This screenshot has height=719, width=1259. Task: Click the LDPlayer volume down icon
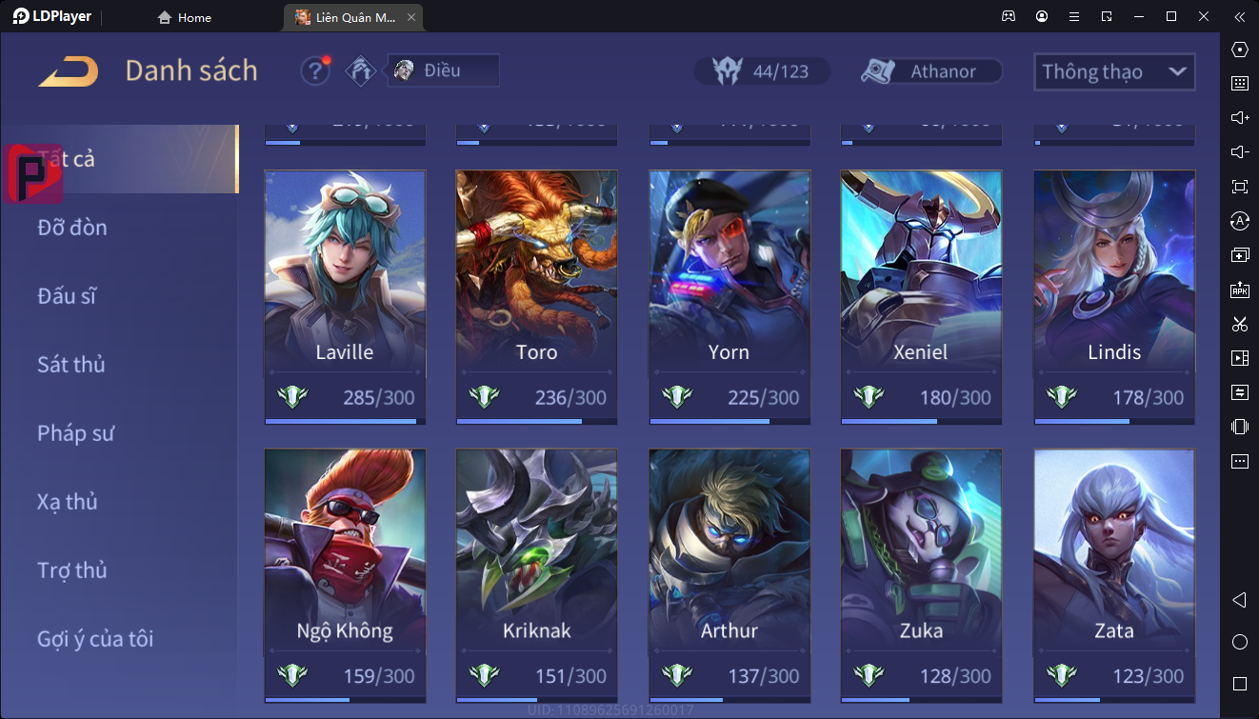[1239, 151]
